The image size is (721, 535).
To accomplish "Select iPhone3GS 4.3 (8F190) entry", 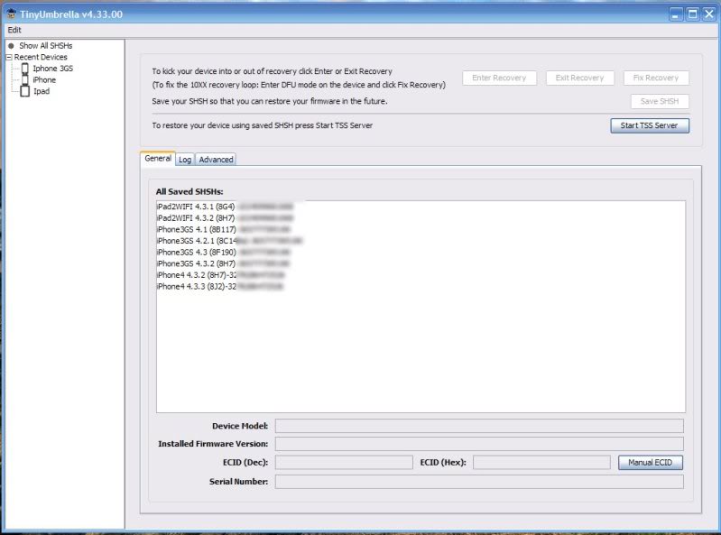I will [224, 253].
